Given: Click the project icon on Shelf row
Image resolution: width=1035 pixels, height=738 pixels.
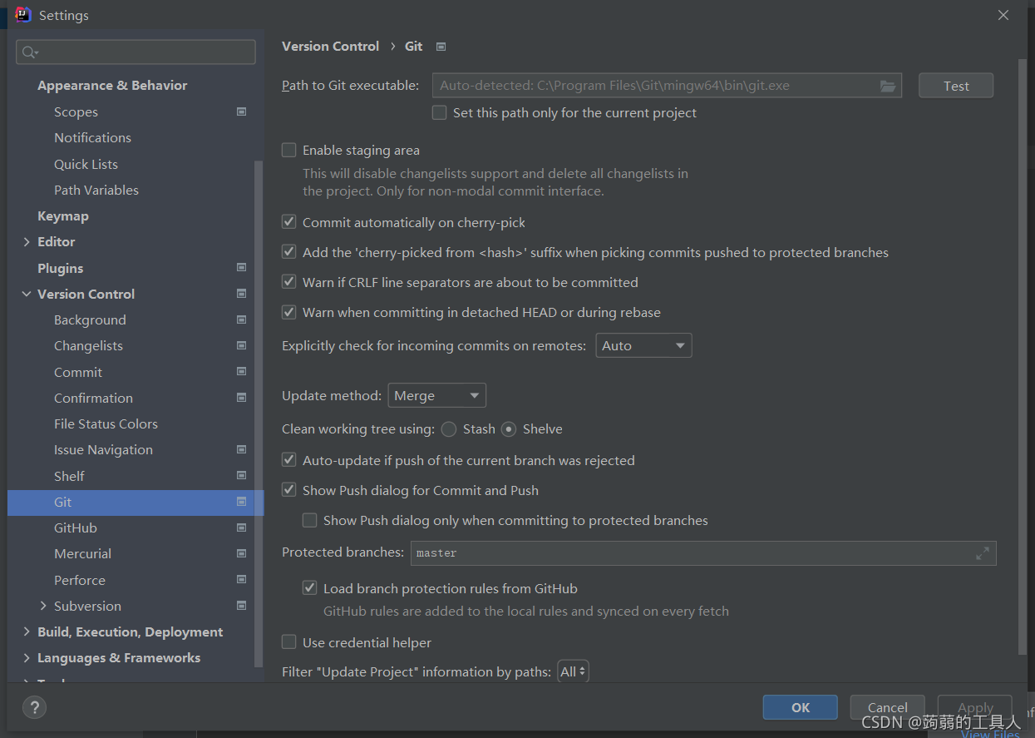Looking at the screenshot, I should 242,476.
